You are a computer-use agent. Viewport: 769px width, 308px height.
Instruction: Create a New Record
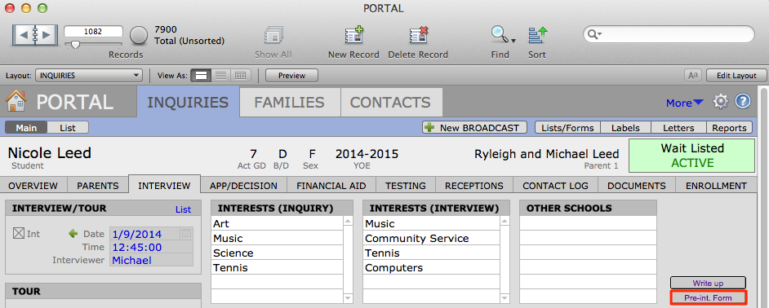tap(353, 36)
